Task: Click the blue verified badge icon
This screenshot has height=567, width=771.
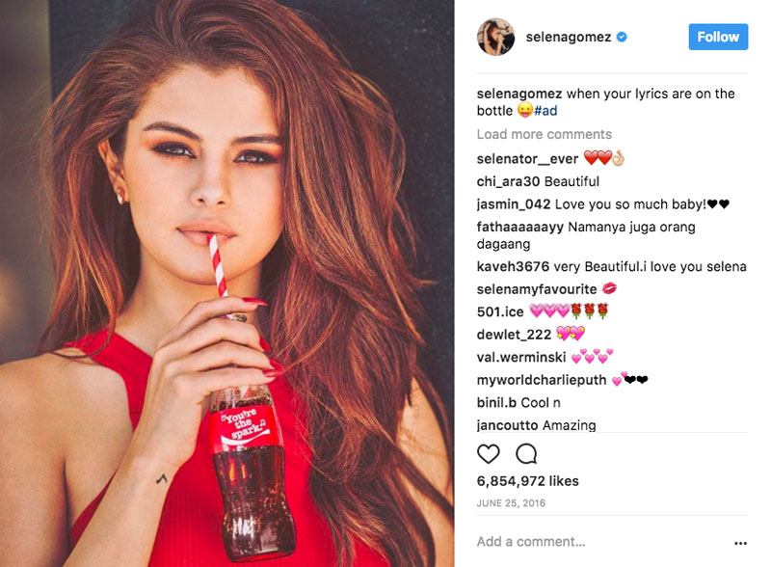Action: 622,37
